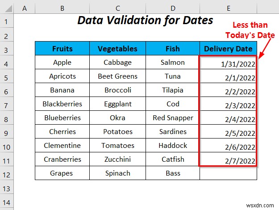Screen dimensions: 279x210
Task: Select column D header
Action: point(173,8)
